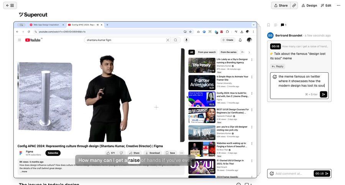
Task: Open the transcript lines icon tab
Action: [275, 25]
